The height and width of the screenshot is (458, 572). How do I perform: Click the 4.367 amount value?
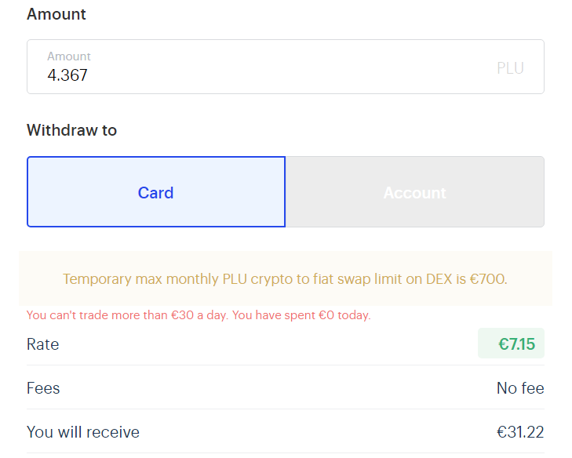pos(67,76)
